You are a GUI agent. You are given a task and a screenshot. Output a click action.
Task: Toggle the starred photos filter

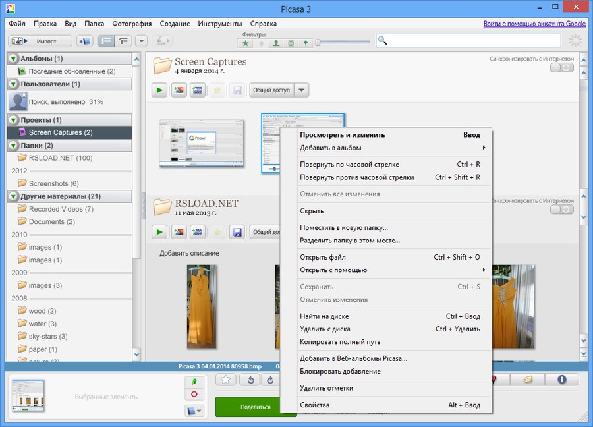245,43
